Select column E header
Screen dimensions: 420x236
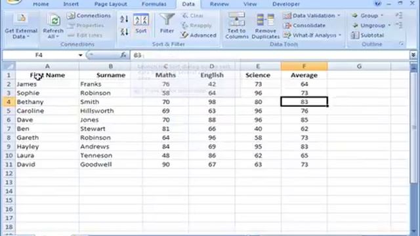click(258, 66)
